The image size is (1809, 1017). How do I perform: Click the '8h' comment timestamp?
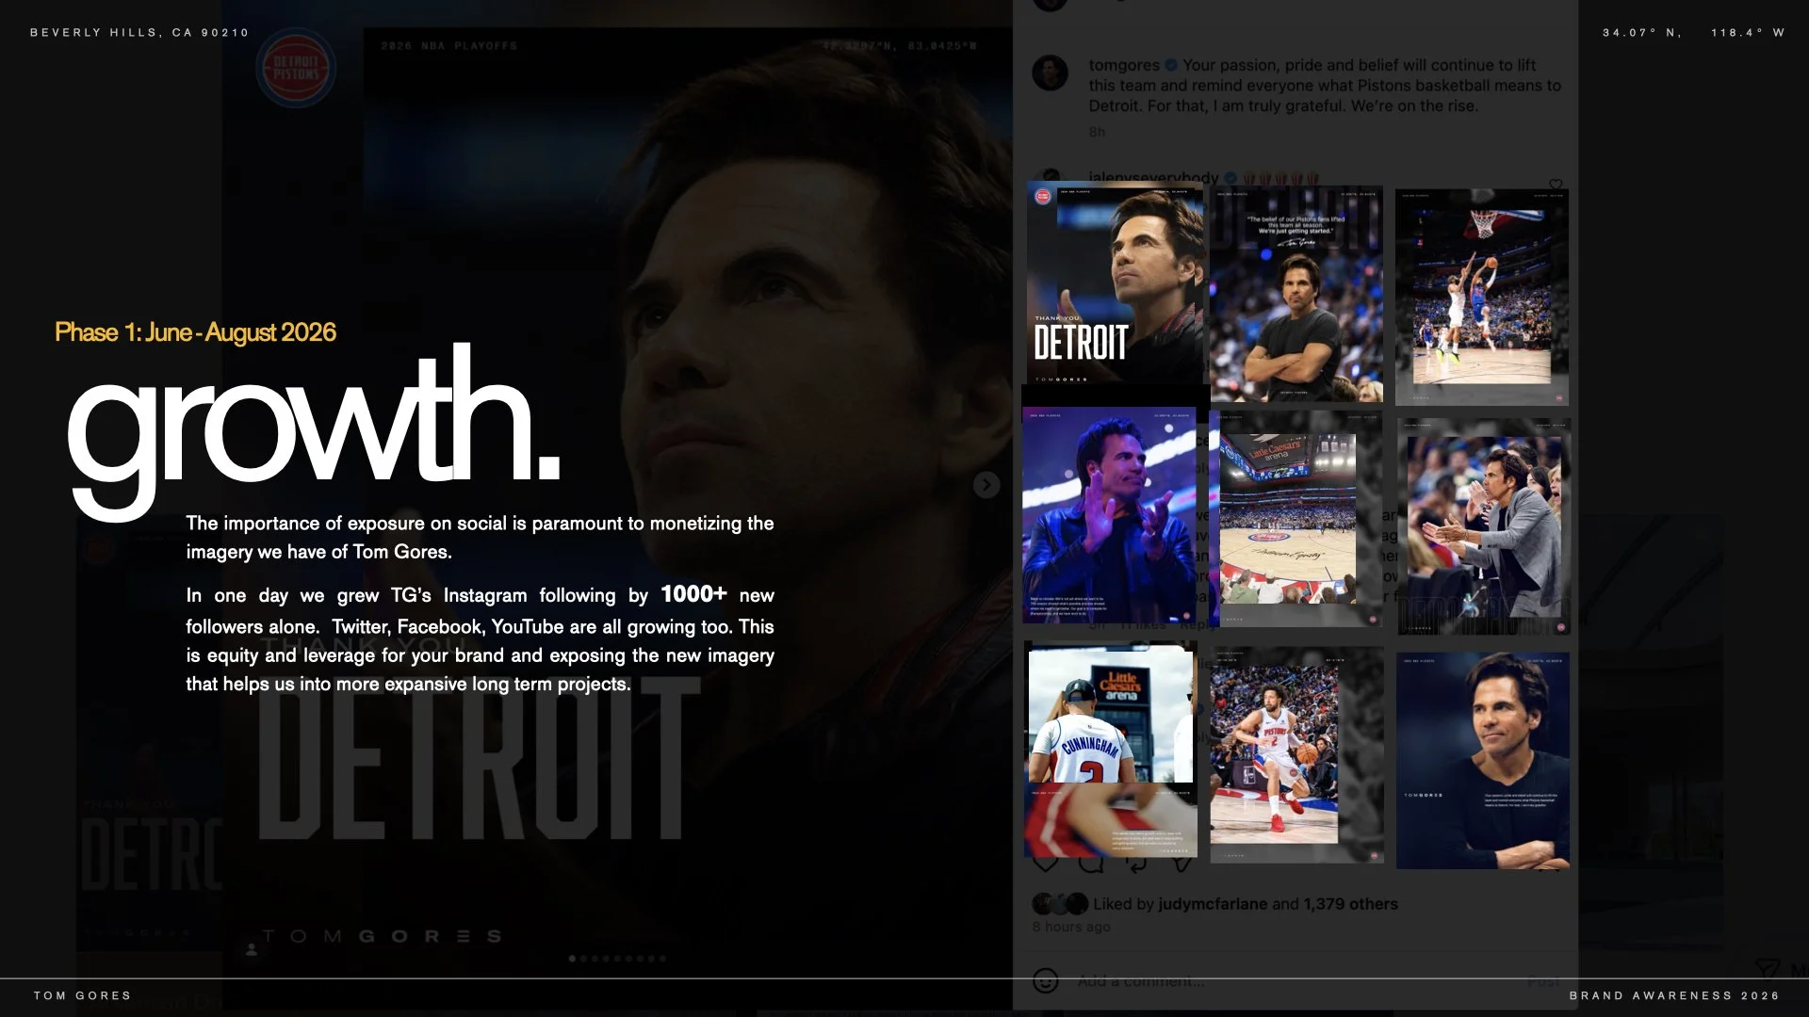[1097, 132]
